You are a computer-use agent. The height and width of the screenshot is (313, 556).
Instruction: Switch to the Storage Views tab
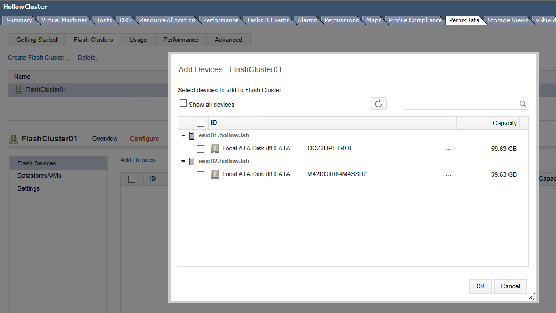pos(507,20)
